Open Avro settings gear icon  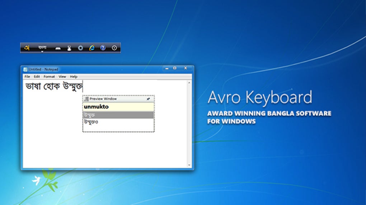coord(80,48)
